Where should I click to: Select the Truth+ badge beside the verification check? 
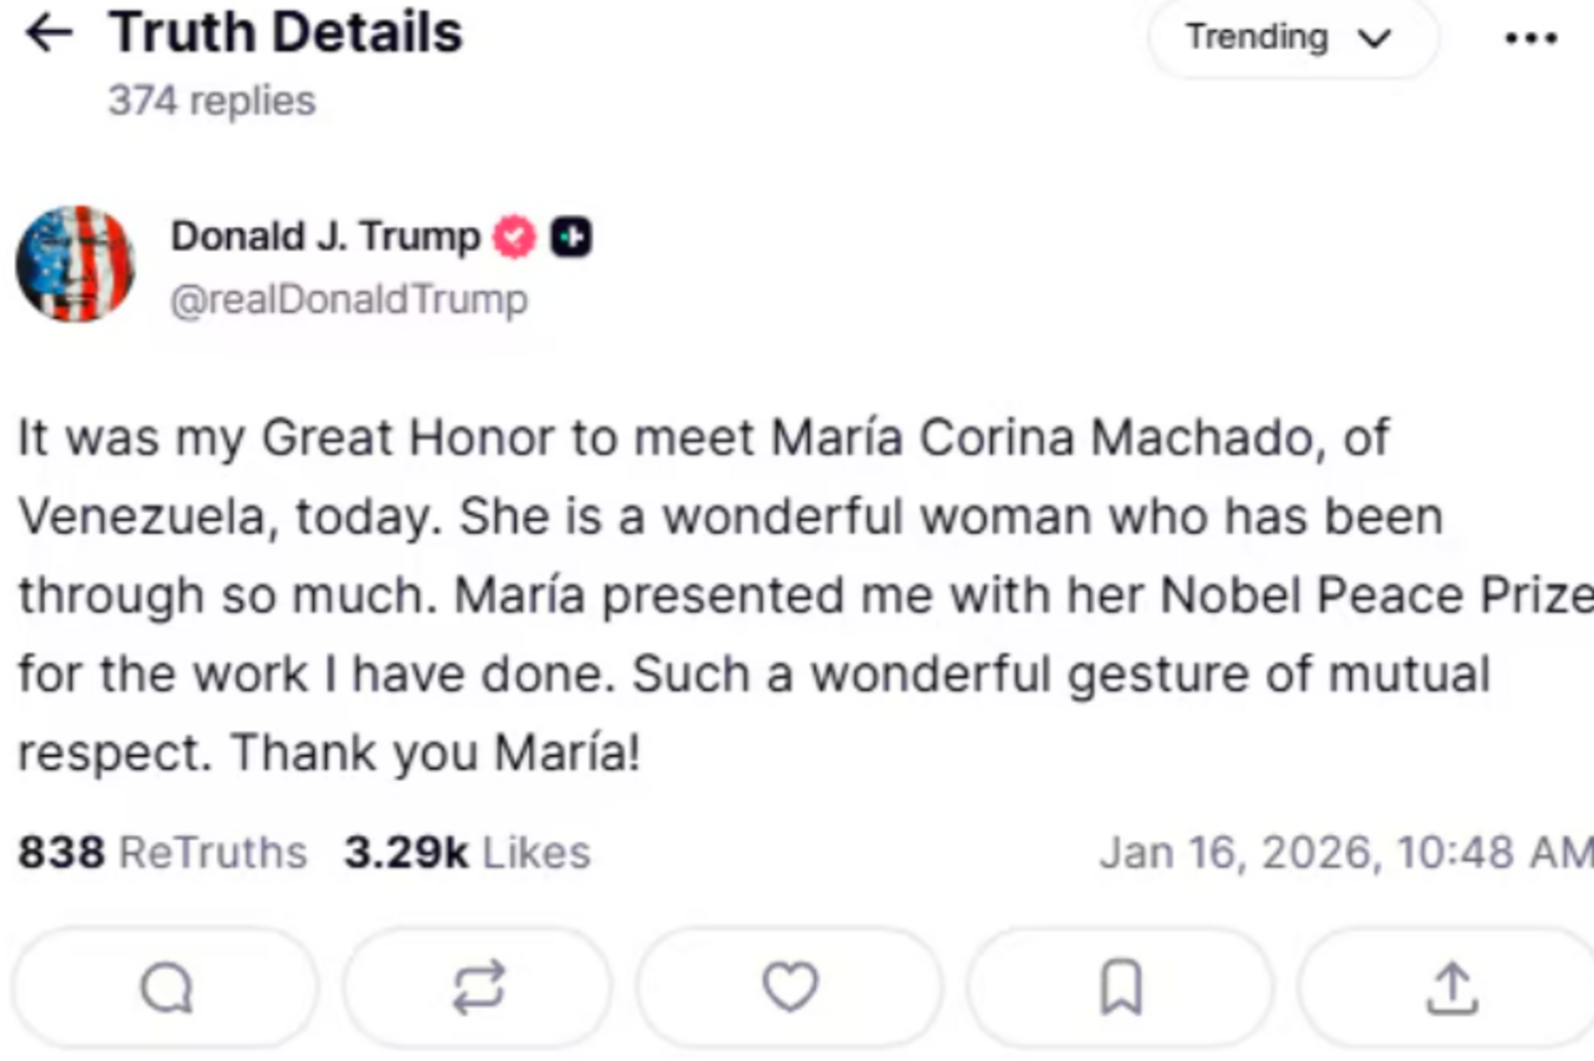pos(571,235)
